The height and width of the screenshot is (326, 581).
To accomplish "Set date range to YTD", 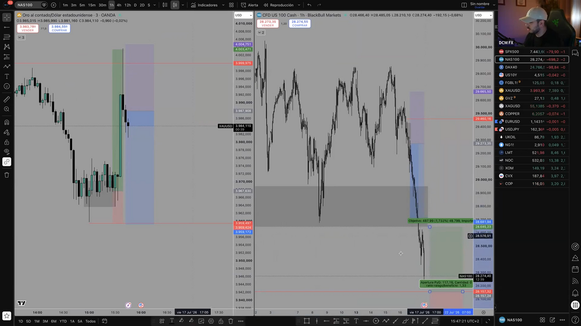I will pyautogui.click(x=63, y=321).
